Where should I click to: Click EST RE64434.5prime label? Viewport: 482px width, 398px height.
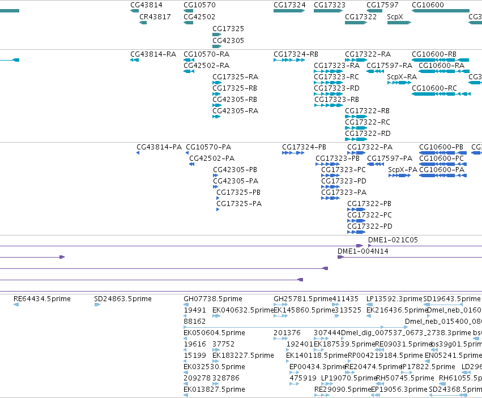coord(42,299)
